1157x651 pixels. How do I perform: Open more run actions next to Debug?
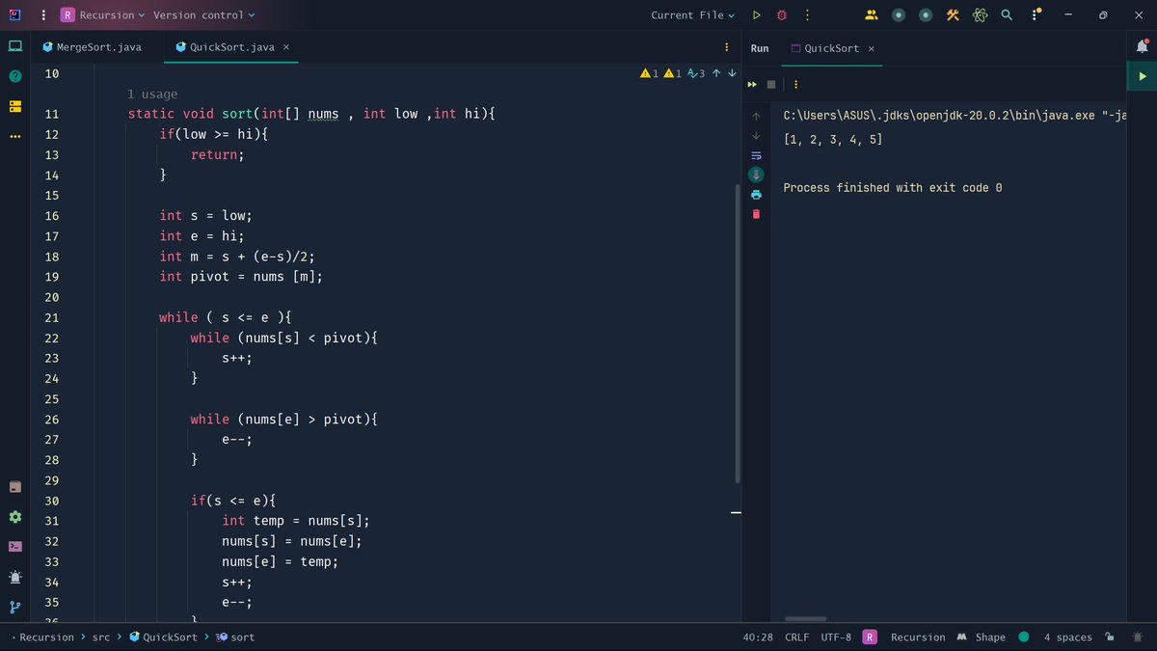[806, 14]
